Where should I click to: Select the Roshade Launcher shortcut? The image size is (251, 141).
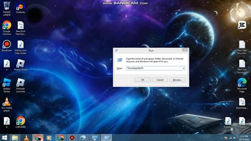tap(20, 85)
